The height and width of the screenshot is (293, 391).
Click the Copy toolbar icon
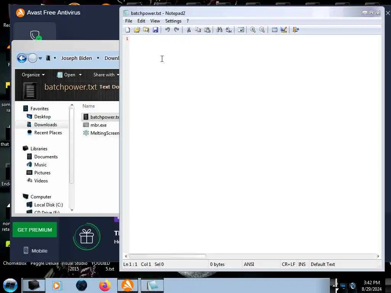click(x=198, y=30)
